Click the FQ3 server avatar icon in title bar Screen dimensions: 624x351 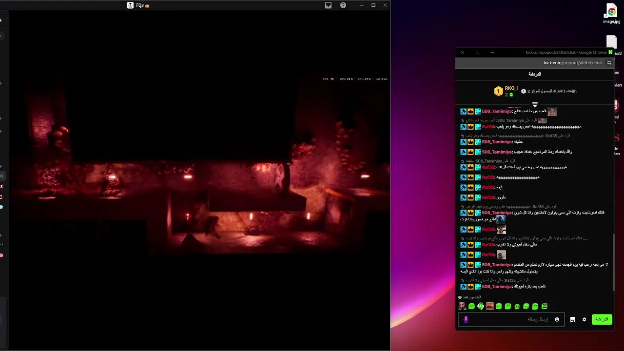click(130, 5)
